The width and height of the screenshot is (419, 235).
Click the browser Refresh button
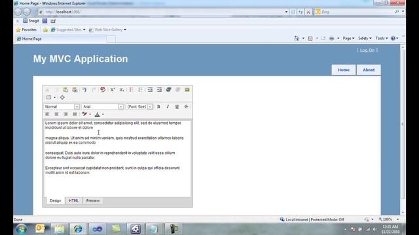[x=301, y=12]
